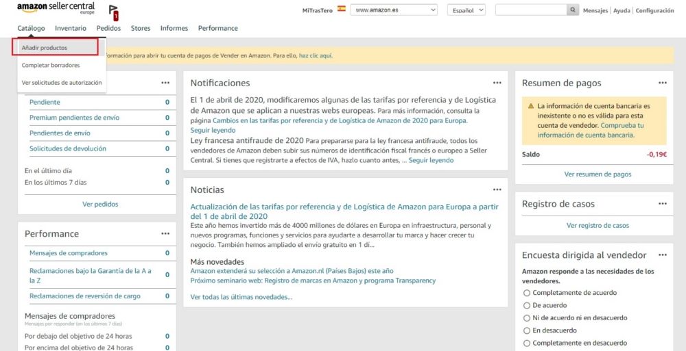
Task: Open orders panel three-dot menu
Action: pyautogui.click(x=165, y=83)
